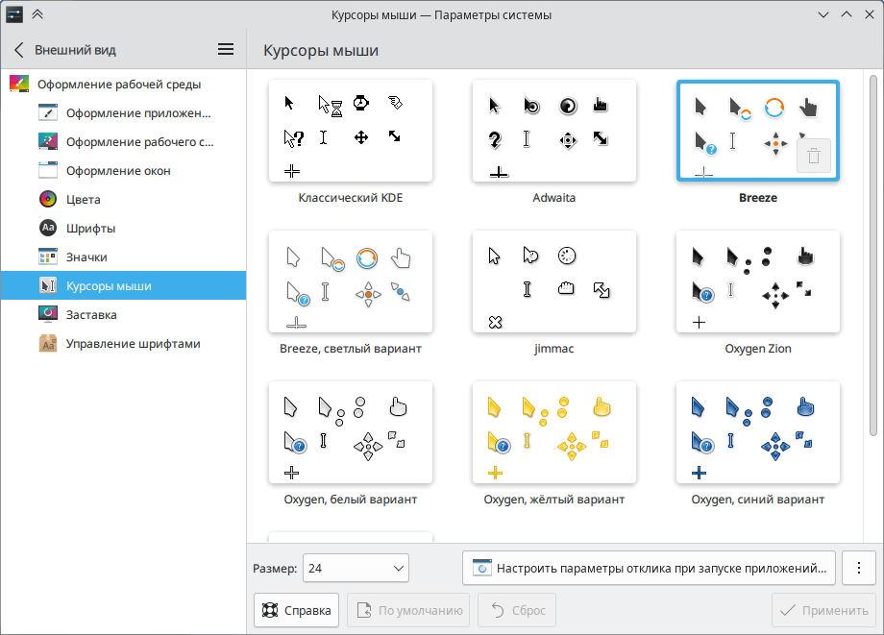Click the Оформление рабочей среды icon
884x635 pixels.
19,84
